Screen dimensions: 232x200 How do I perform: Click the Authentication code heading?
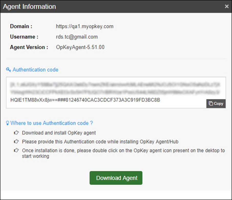(35, 70)
